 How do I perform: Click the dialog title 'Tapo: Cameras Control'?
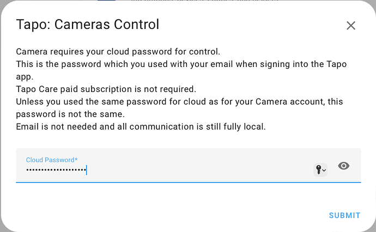coord(88,25)
